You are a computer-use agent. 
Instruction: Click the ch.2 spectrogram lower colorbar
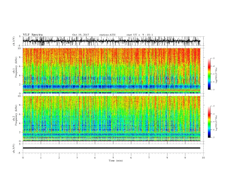[209, 122]
